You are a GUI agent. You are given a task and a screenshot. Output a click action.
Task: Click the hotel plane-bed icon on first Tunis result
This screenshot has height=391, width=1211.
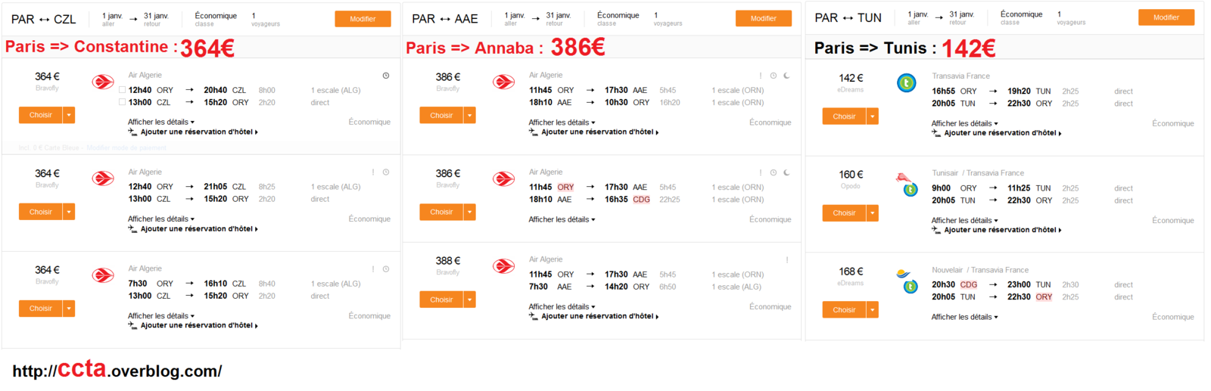click(x=936, y=132)
